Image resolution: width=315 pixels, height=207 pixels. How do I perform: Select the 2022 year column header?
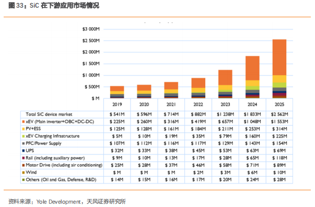[199, 105]
